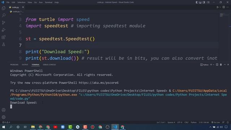Open the terminal launch profile dropdown
Image resolution: width=231 pixels, height=130 pixels.
pyautogui.click(x=213, y=65)
